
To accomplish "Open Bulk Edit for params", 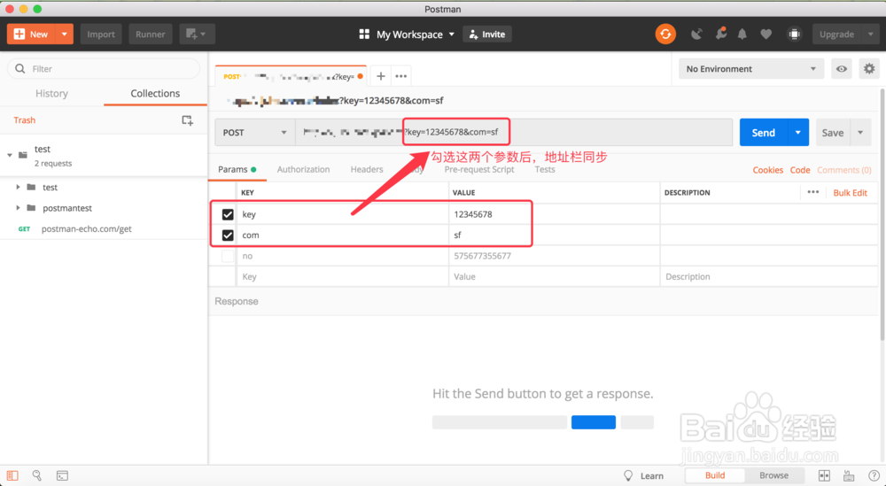I will [851, 193].
